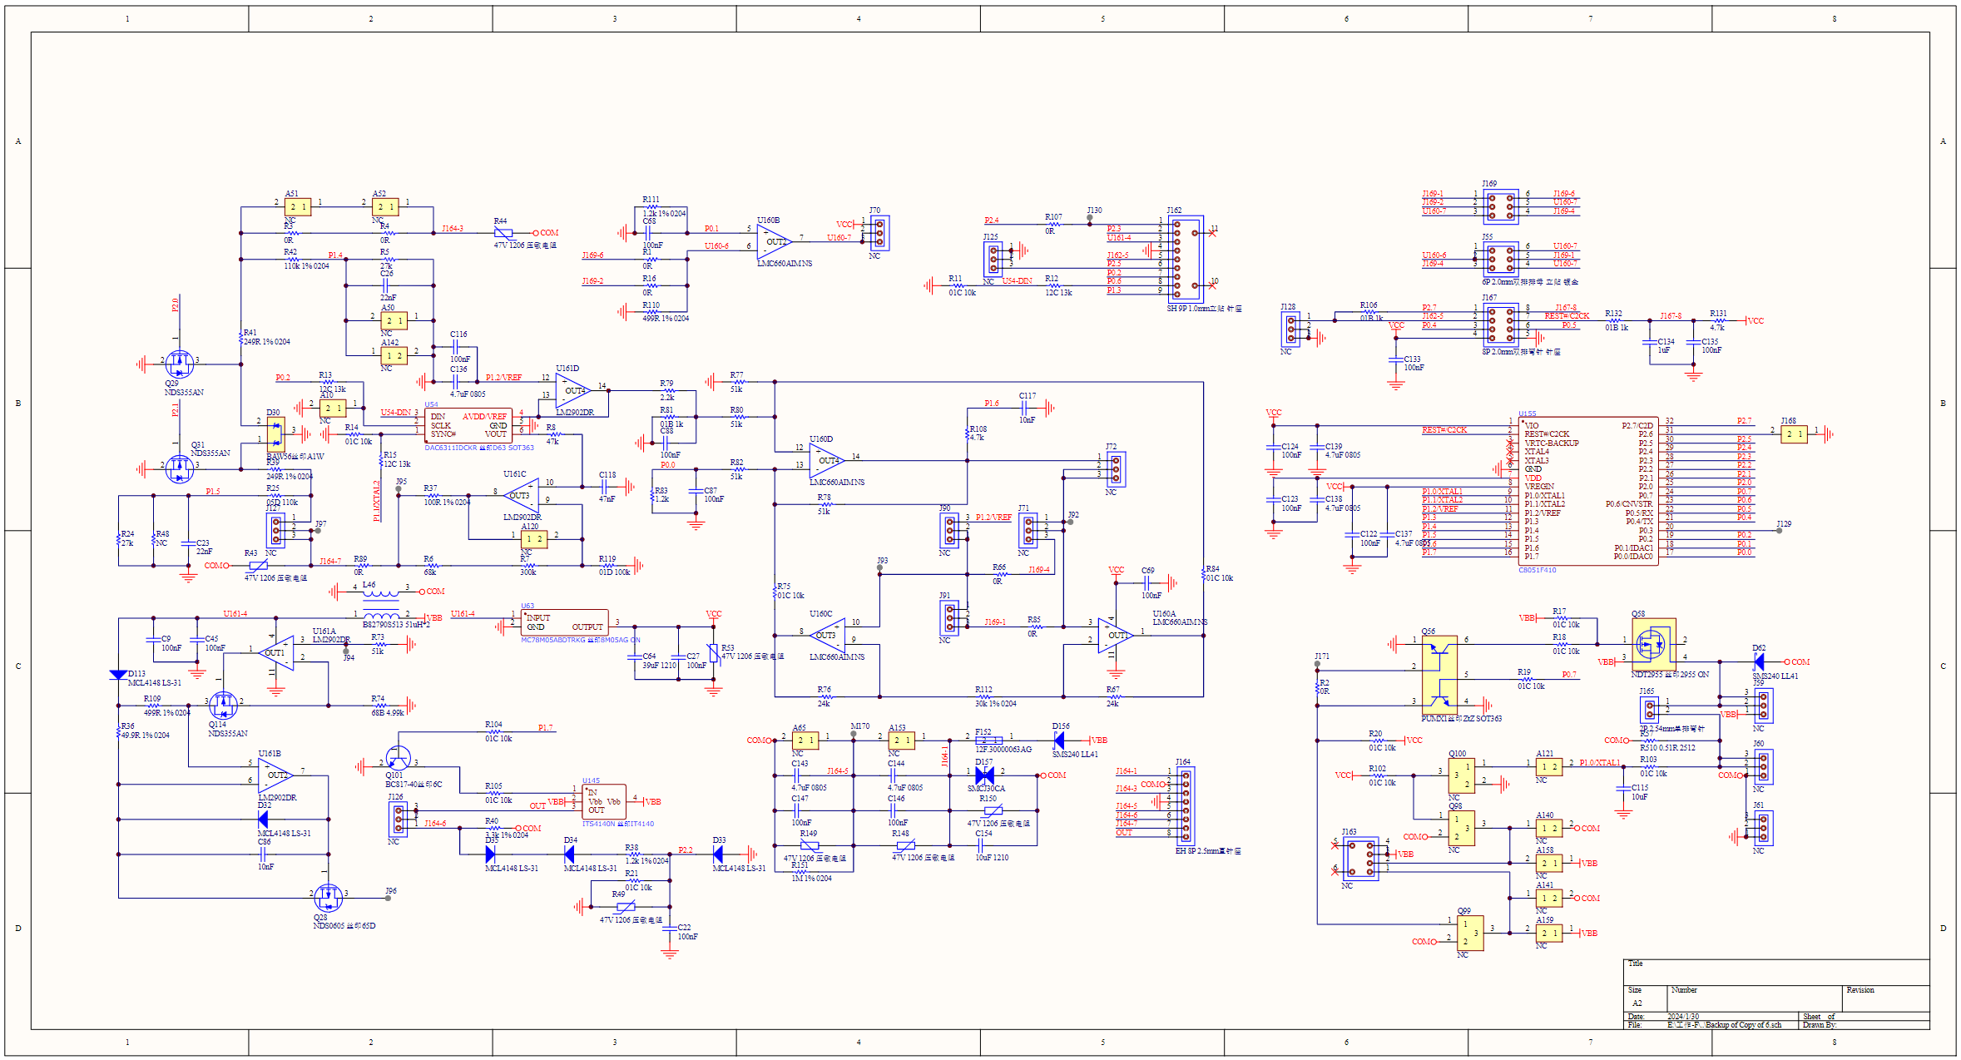Click the MC78M05 regulator U63

coord(564,622)
